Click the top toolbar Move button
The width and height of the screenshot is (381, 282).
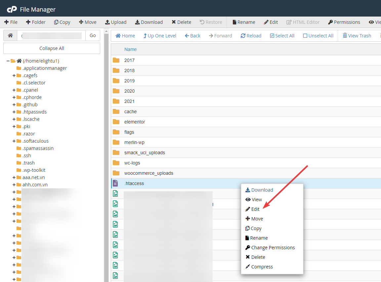(x=88, y=22)
